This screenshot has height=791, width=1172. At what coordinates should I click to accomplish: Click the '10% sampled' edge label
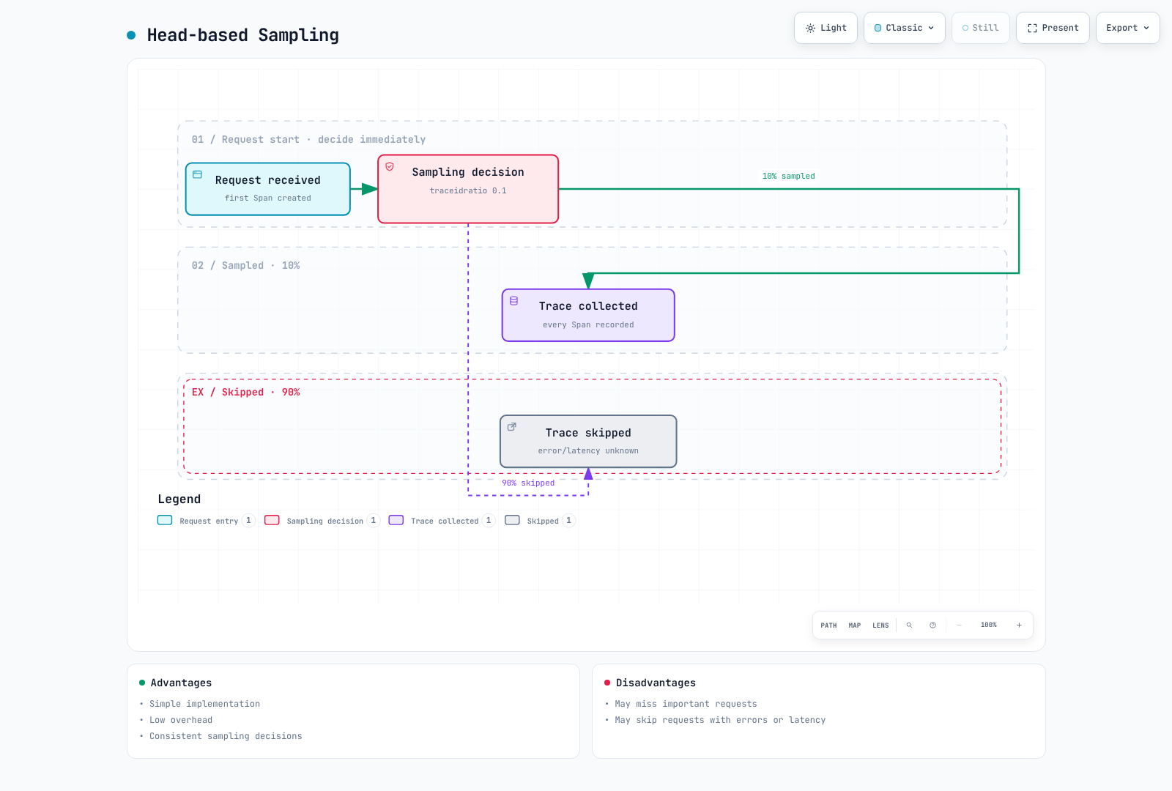788,177
